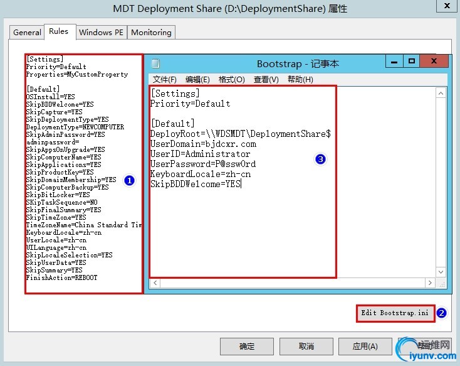This screenshot has width=460, height=366.
Task: Open the Windows PE tab
Action: pyautogui.click(x=101, y=33)
